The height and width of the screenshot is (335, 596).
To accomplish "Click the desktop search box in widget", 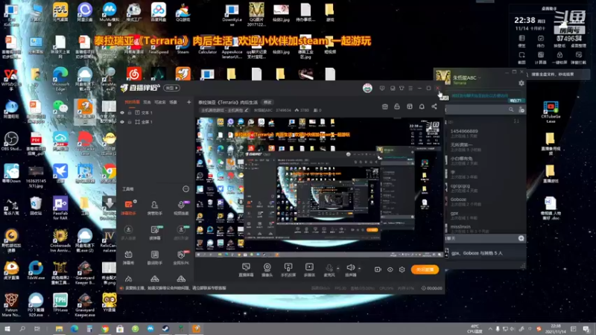I will tap(557, 74).
